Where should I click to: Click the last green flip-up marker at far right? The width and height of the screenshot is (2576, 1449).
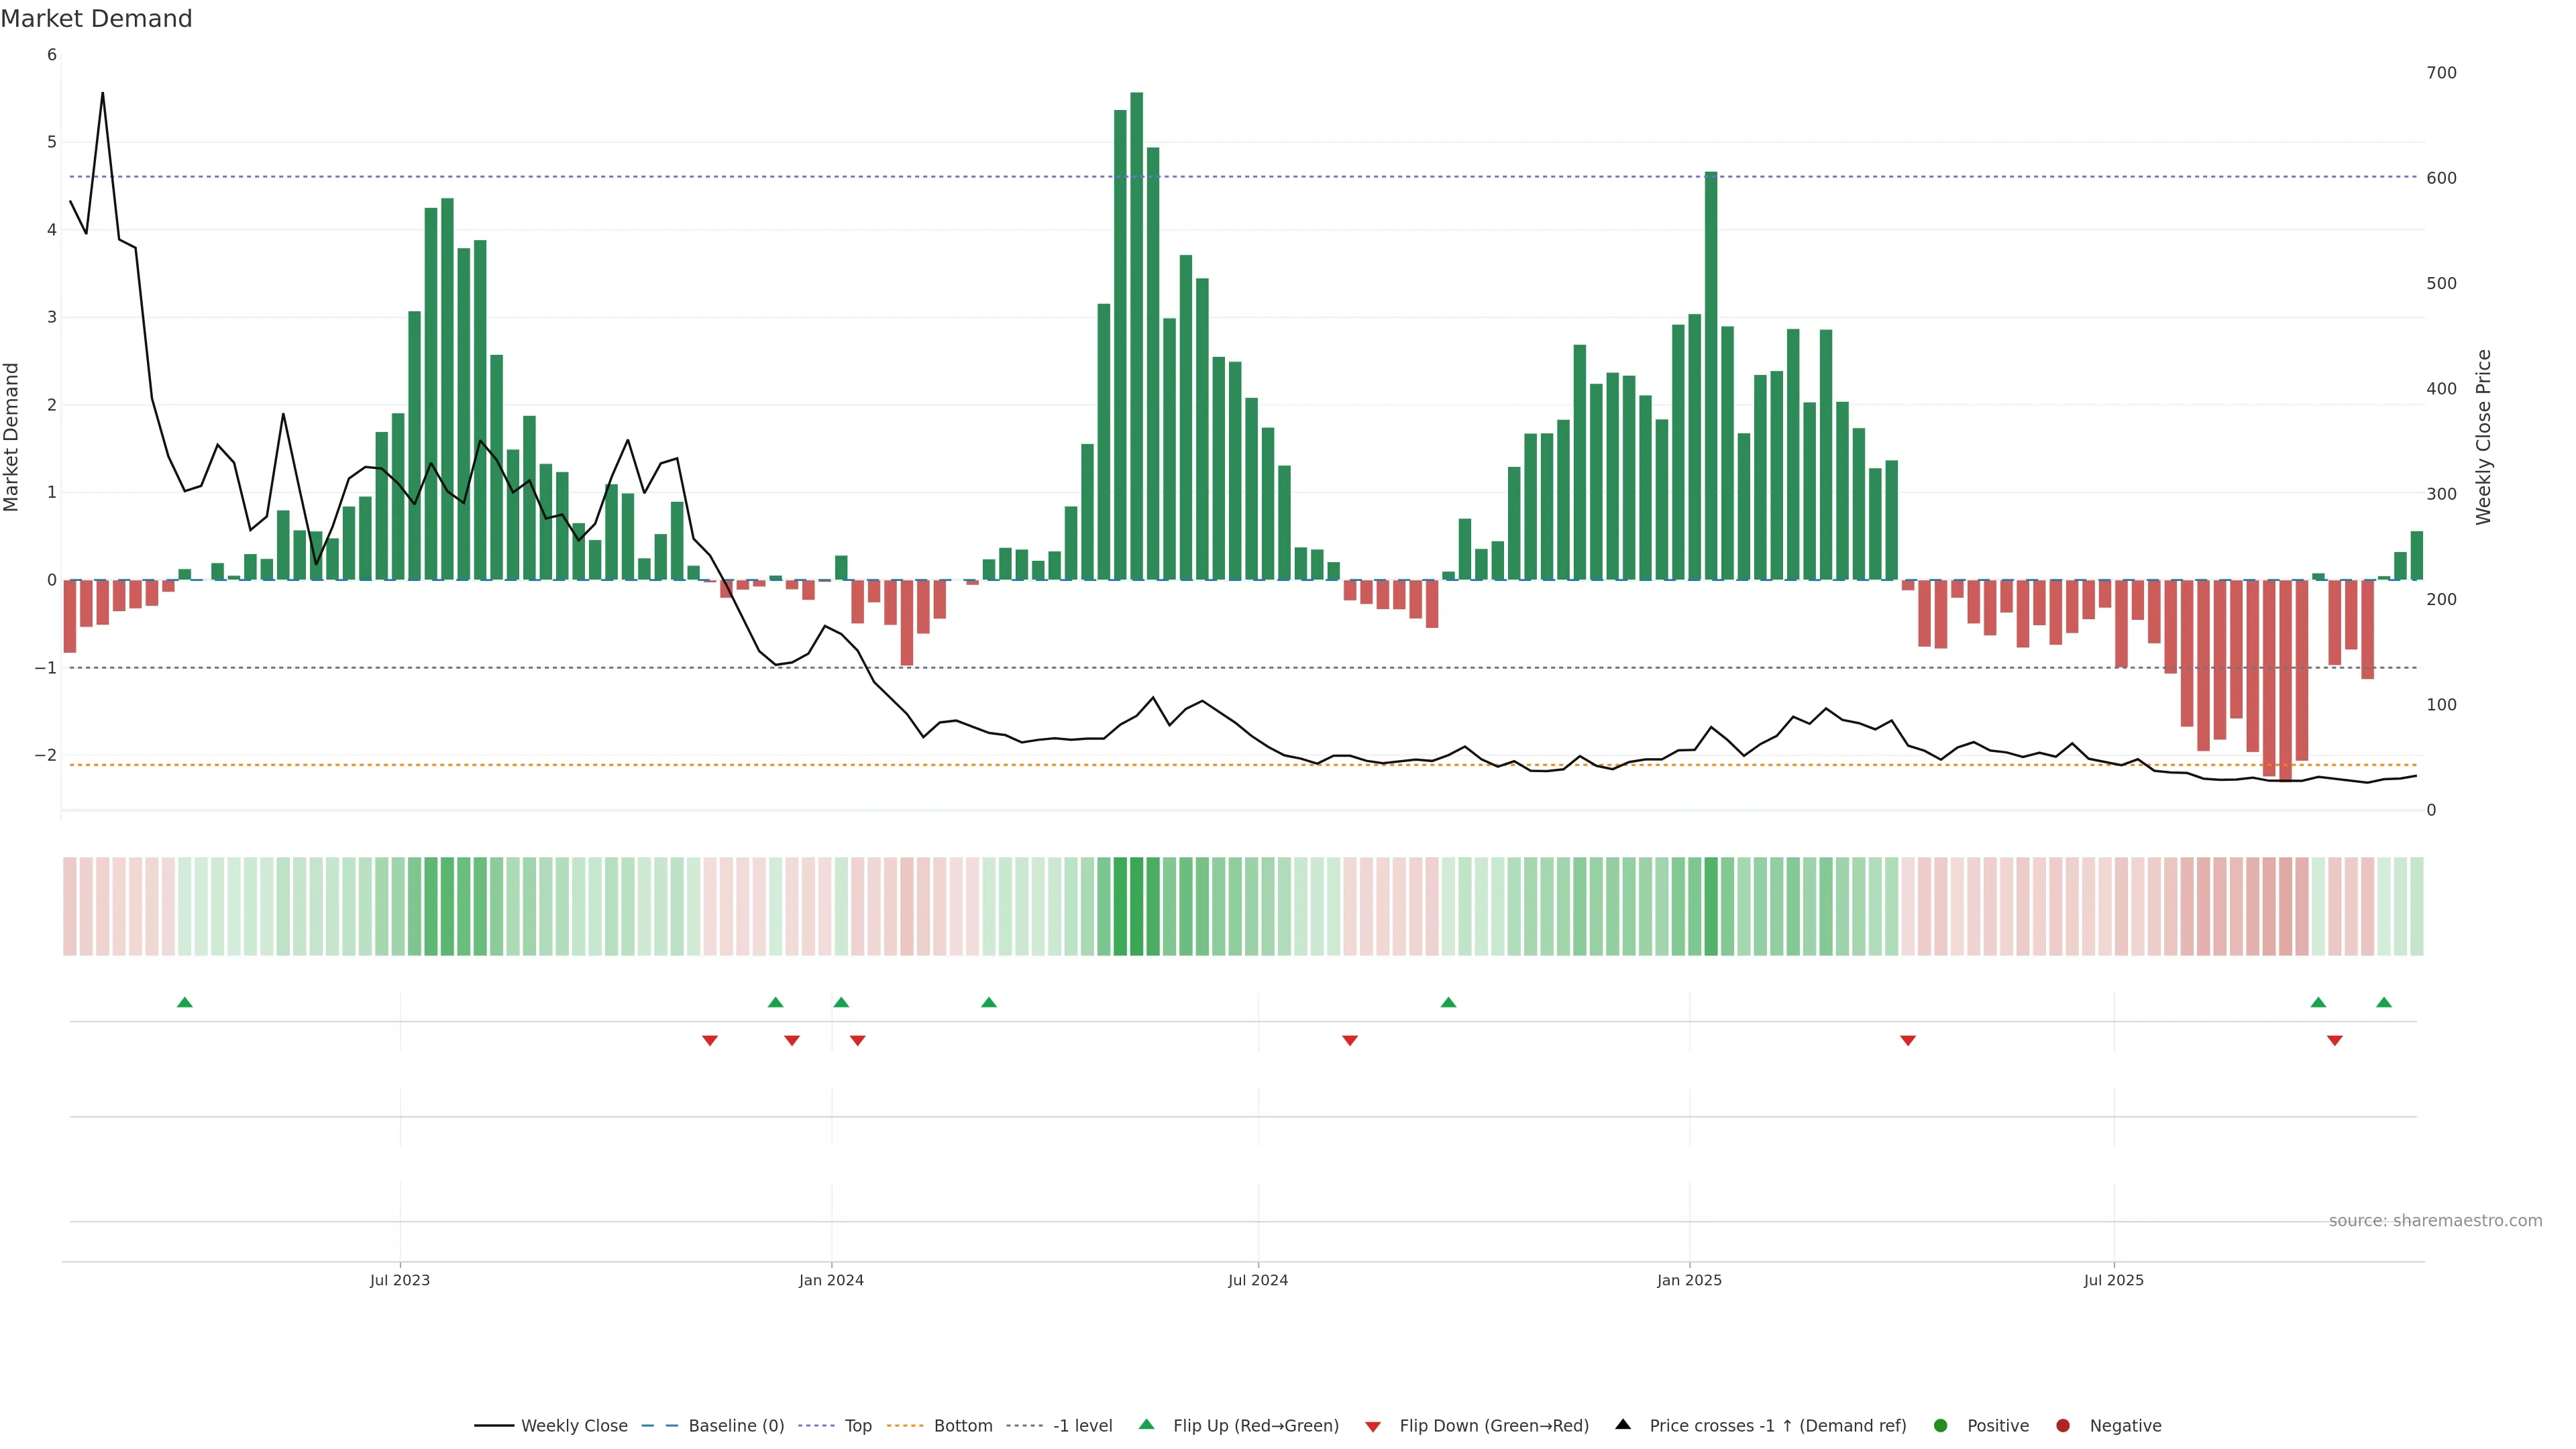[x=2384, y=1002]
